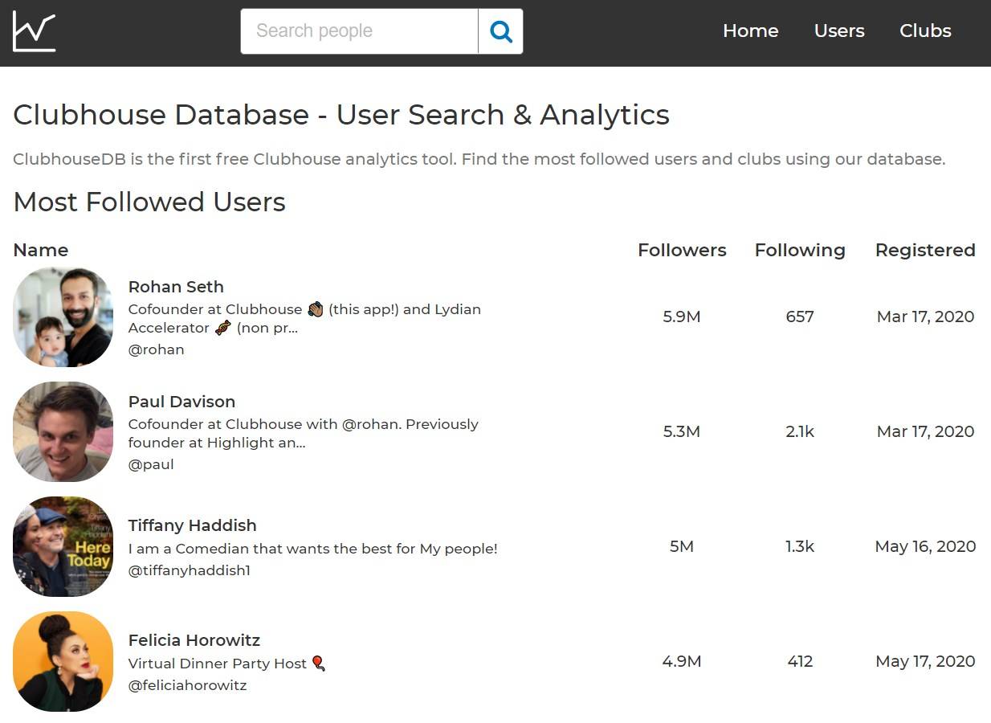
Task: Click the @rohan username handle
Action: coord(157,349)
